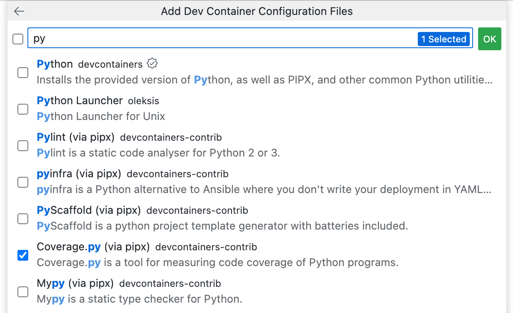Uncheck the Coverage.py feature
Viewport: 513px width, 313px height.
tap(23, 255)
